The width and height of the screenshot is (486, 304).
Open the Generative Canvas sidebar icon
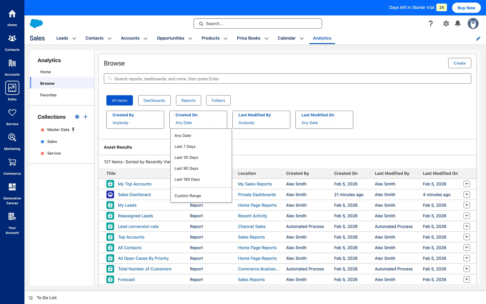tap(12, 187)
